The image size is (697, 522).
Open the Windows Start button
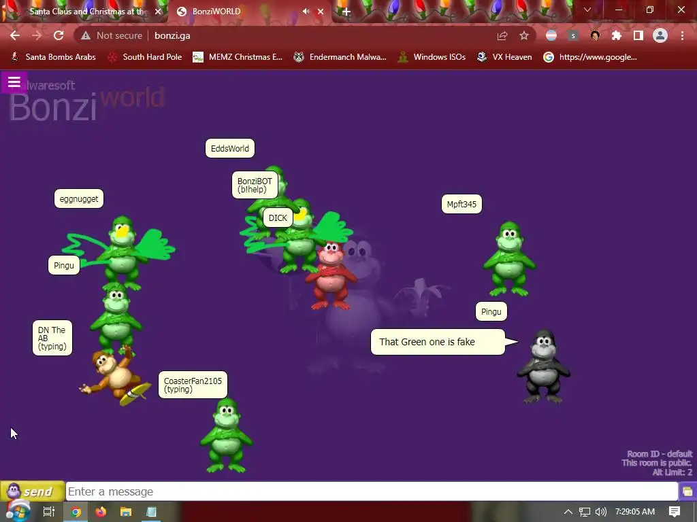18,512
